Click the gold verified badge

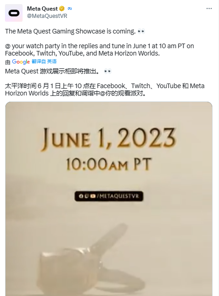click(x=62, y=9)
